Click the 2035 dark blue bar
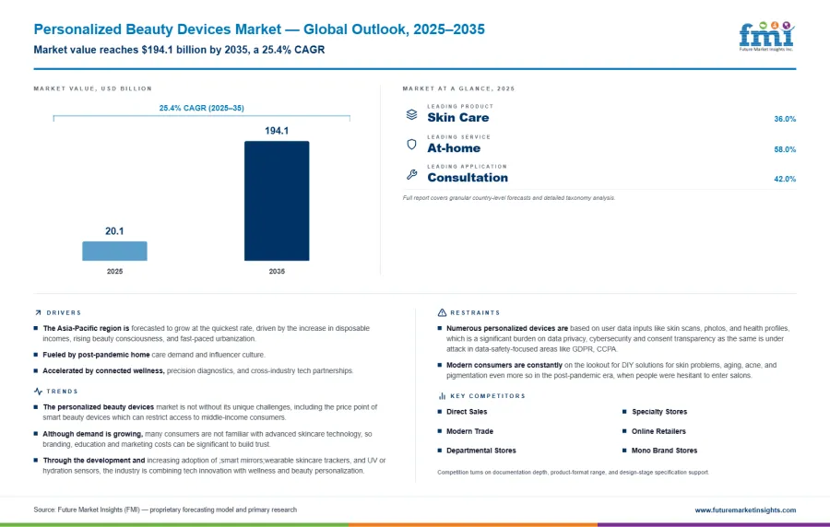 pyautogui.click(x=277, y=201)
